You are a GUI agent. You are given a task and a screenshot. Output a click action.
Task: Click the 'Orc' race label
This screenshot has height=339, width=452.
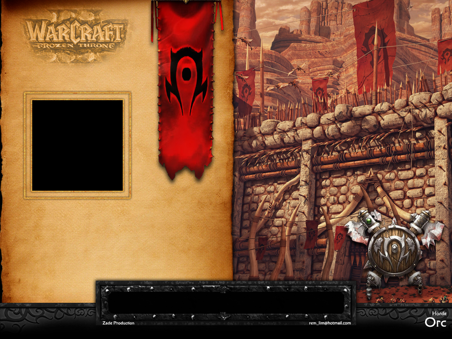click(x=436, y=322)
